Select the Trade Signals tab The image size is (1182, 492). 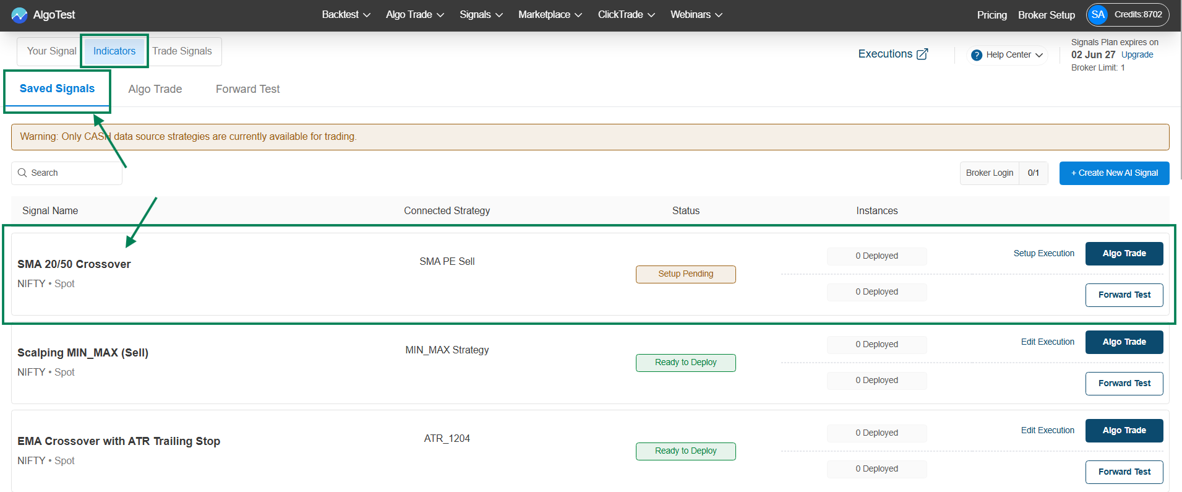182,51
